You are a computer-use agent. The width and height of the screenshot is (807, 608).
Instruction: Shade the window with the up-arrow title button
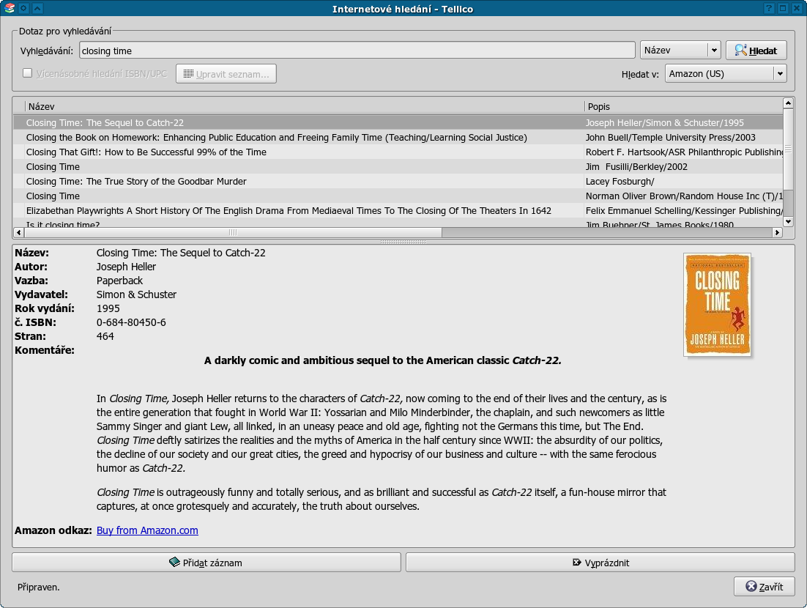[x=37, y=8]
